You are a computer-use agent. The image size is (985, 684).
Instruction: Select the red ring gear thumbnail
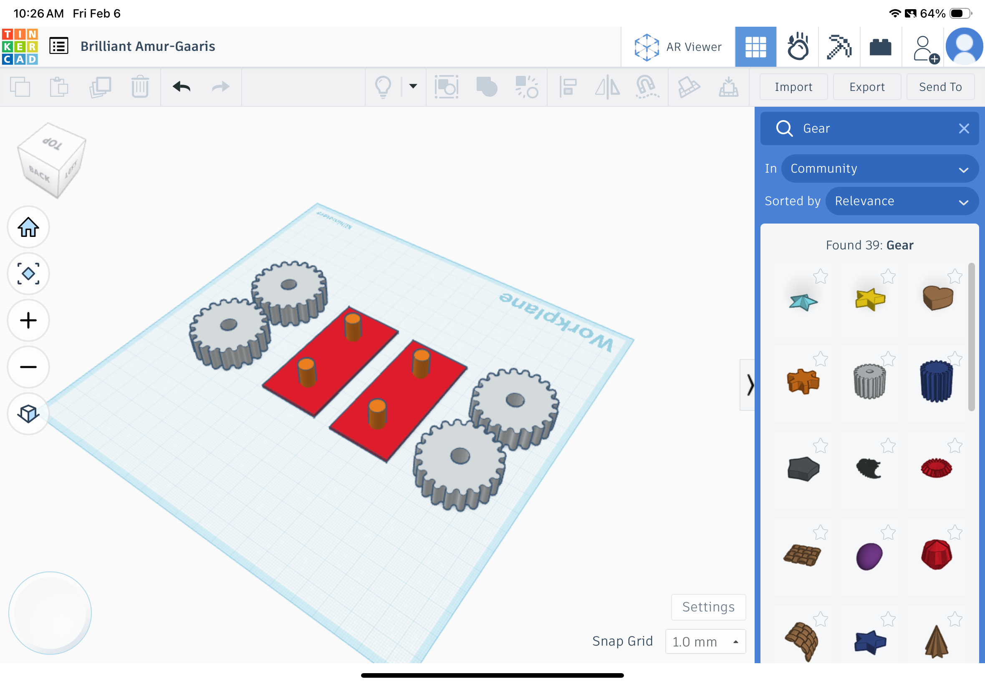[937, 468]
